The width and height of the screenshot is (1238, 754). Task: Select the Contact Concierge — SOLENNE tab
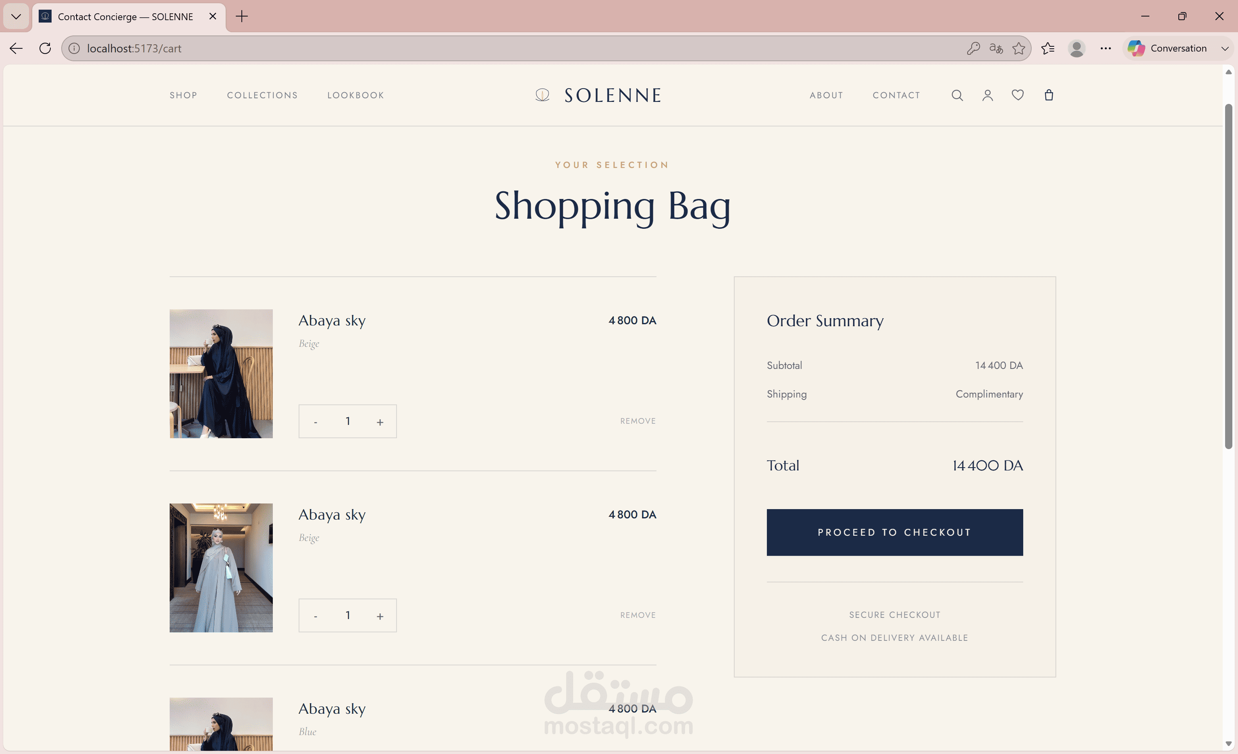pyautogui.click(x=129, y=17)
